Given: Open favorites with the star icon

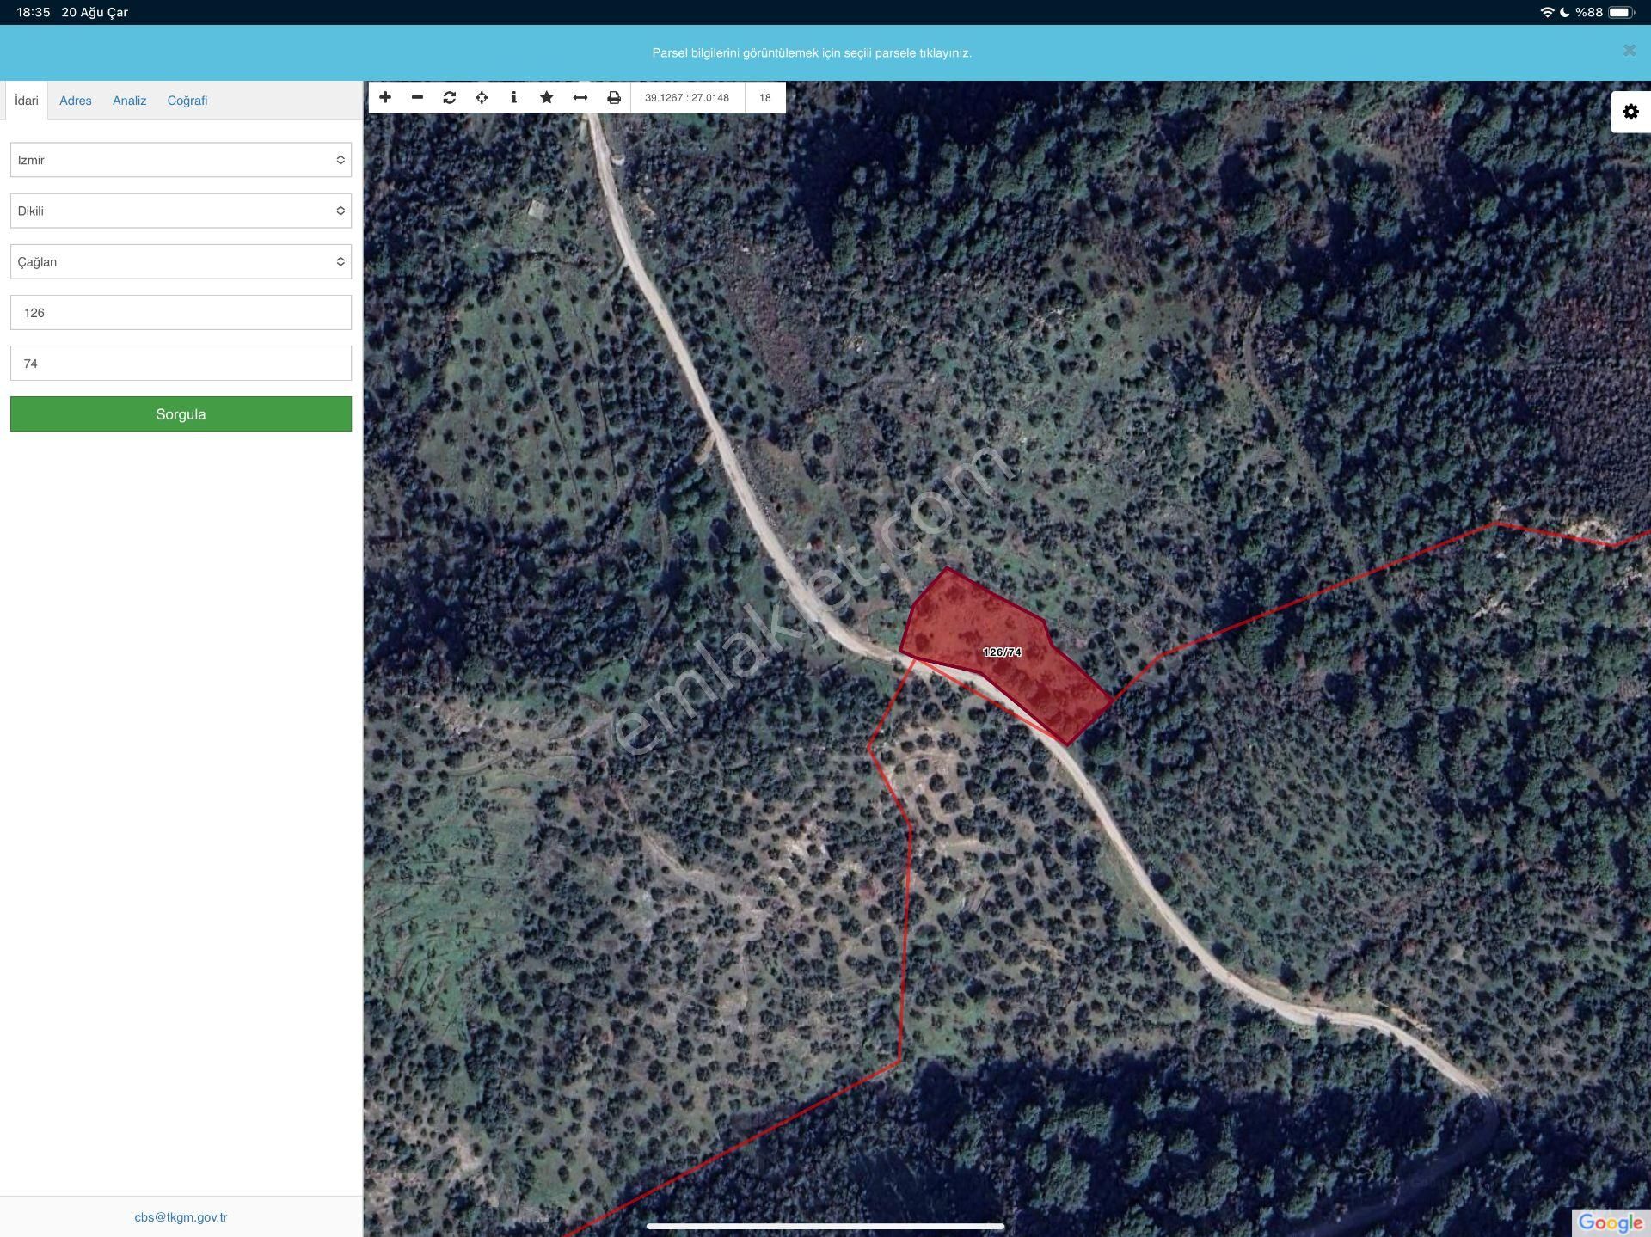Looking at the screenshot, I should (546, 97).
